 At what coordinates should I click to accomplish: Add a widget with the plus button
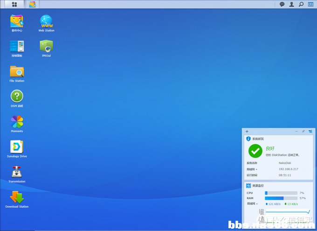click(x=247, y=132)
